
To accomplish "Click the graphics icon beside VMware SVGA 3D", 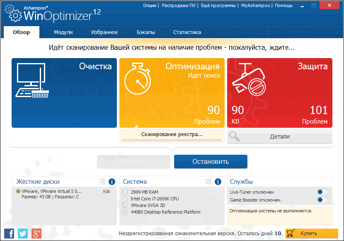I will tap(125, 205).
